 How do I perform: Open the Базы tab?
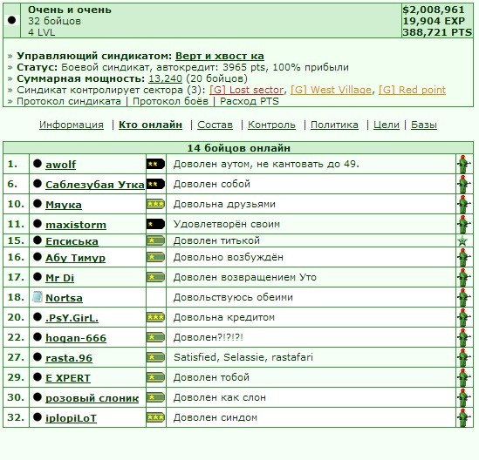coord(424,125)
